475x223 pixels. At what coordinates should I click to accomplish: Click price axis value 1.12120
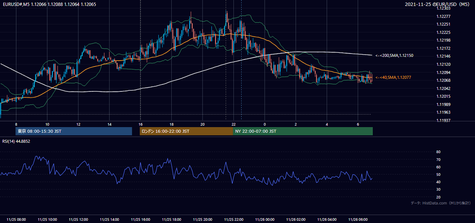pos(443,64)
